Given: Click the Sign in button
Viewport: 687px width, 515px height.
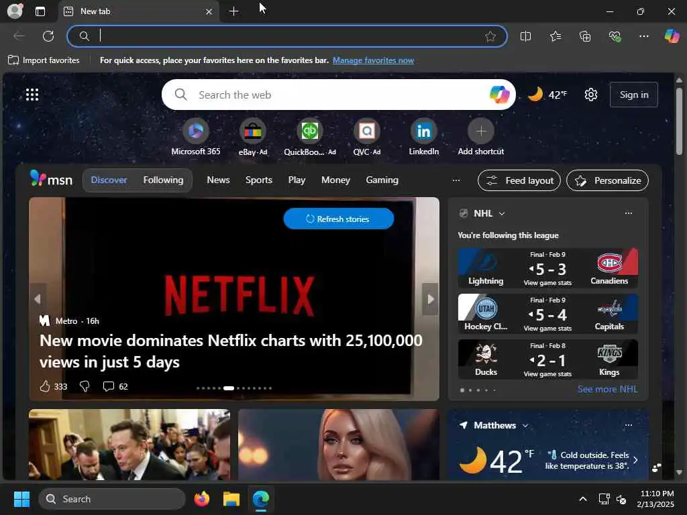Looking at the screenshot, I should tap(633, 95).
